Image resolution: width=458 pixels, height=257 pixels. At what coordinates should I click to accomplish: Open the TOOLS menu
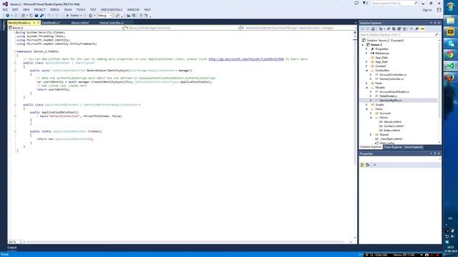coord(81,9)
